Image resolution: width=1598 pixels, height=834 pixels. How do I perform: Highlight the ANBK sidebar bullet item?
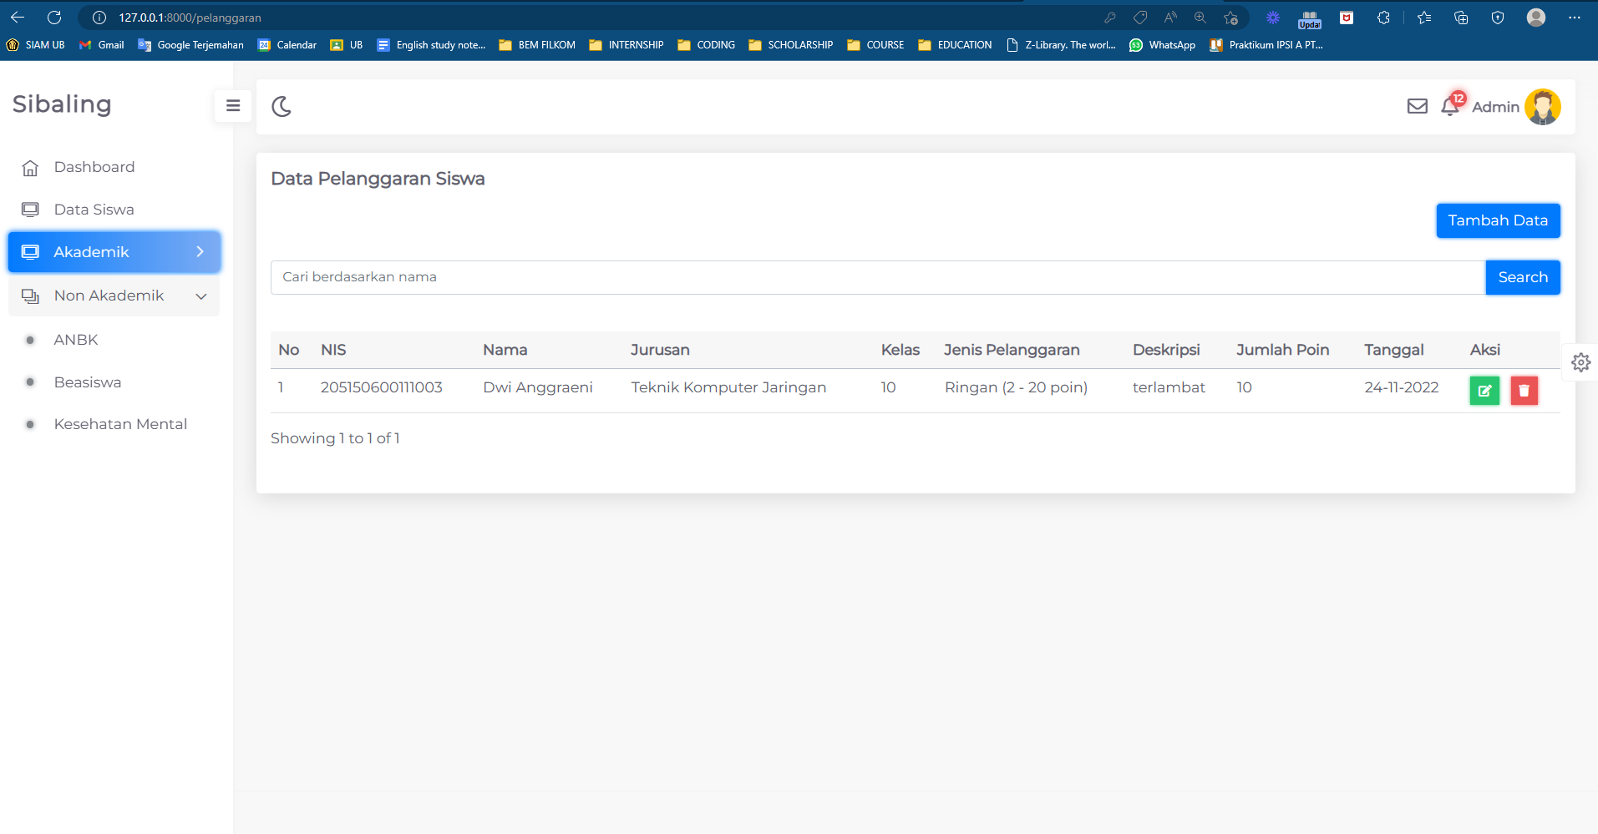pos(75,339)
